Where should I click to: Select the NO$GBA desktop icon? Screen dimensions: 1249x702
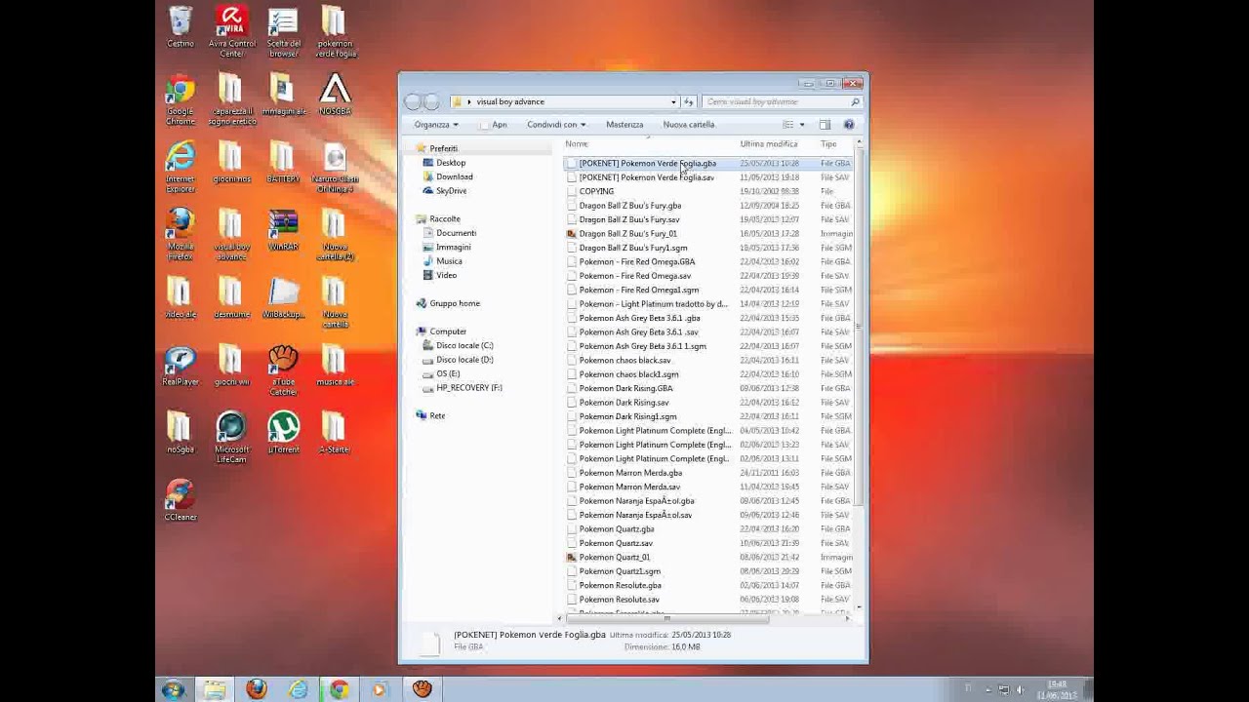(x=335, y=95)
